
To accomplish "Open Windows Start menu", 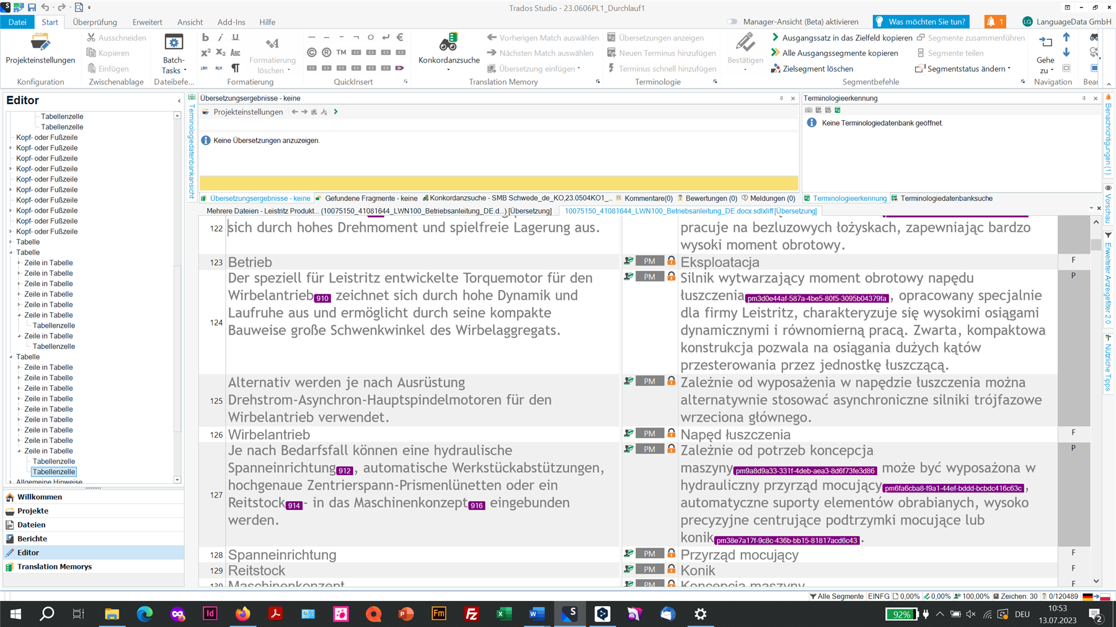I will 15,614.
